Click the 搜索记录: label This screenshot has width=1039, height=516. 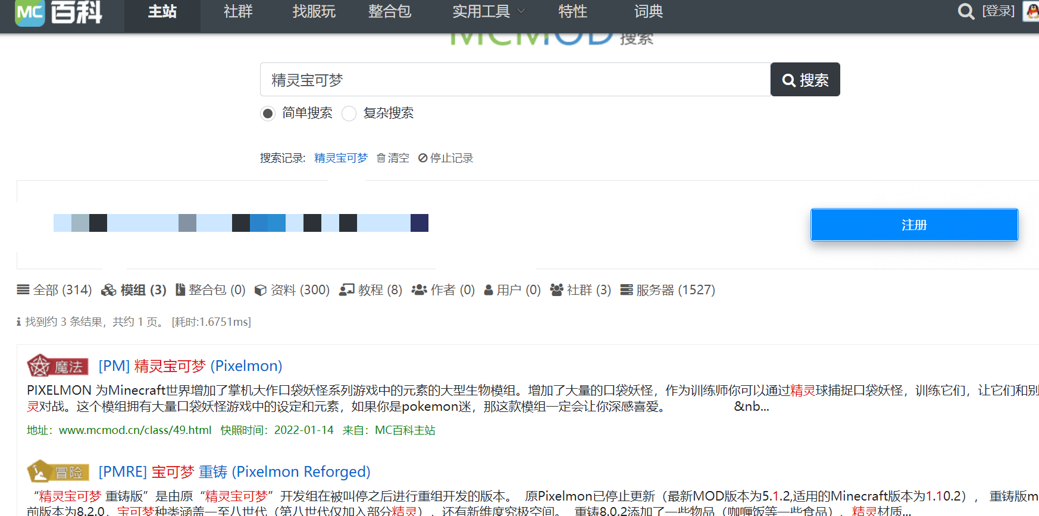point(283,158)
